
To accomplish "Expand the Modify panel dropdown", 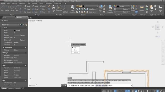I will coord(37,15).
